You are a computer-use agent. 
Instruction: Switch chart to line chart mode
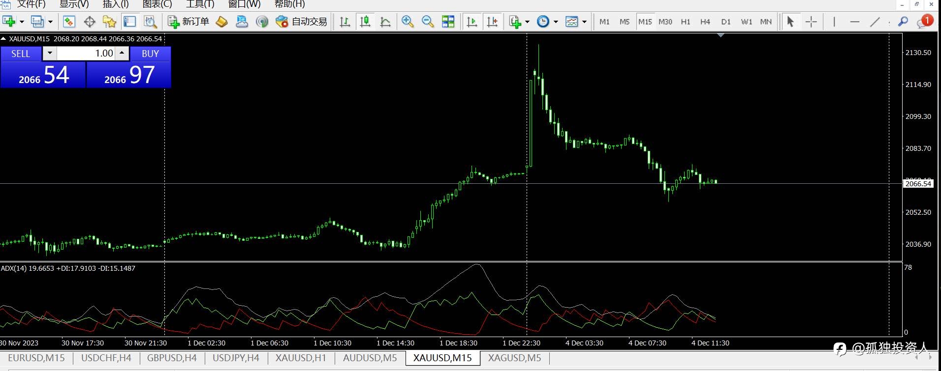385,22
